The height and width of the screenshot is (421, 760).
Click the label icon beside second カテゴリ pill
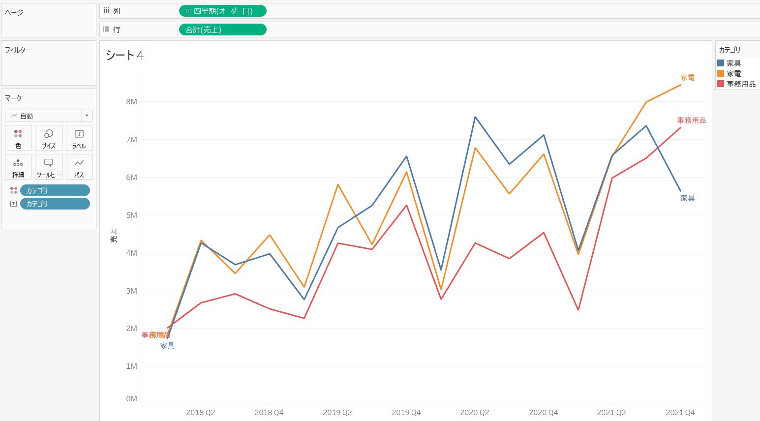[14, 204]
